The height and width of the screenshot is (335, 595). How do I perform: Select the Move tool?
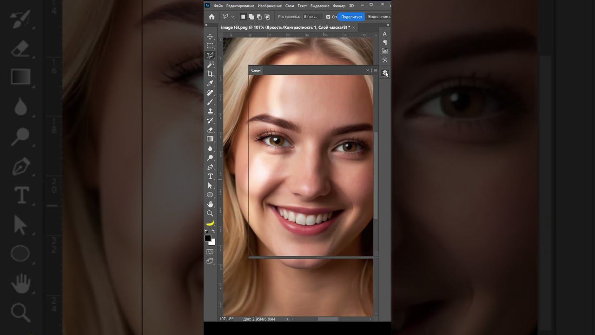coord(210,37)
